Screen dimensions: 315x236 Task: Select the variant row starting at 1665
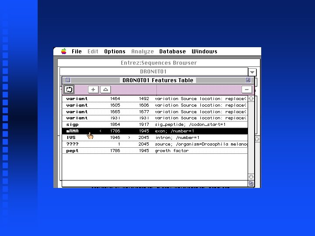155,112
